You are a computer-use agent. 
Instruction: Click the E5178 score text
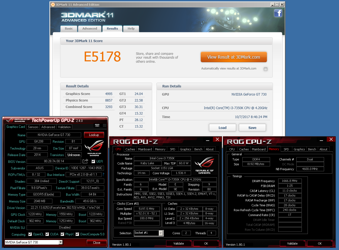[102, 57]
